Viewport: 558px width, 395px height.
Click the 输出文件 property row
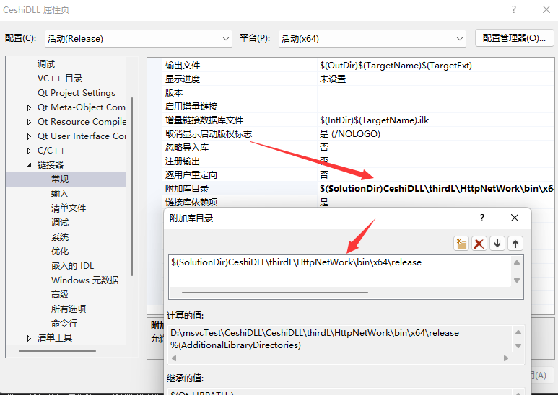358,66
